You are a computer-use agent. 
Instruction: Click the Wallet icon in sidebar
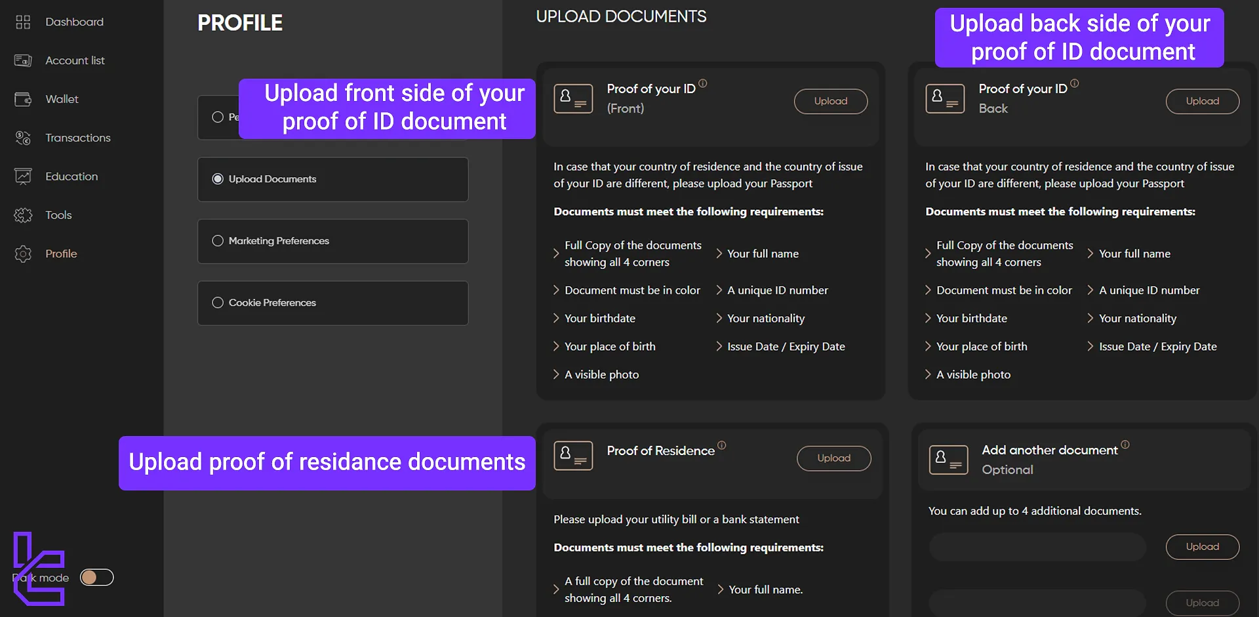pyautogui.click(x=23, y=99)
